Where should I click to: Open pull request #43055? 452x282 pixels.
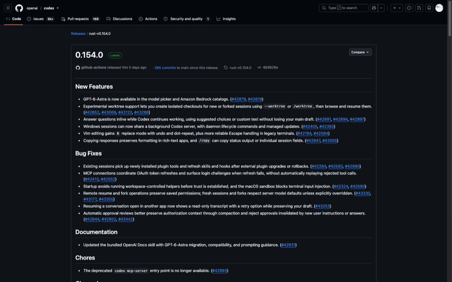330,141
